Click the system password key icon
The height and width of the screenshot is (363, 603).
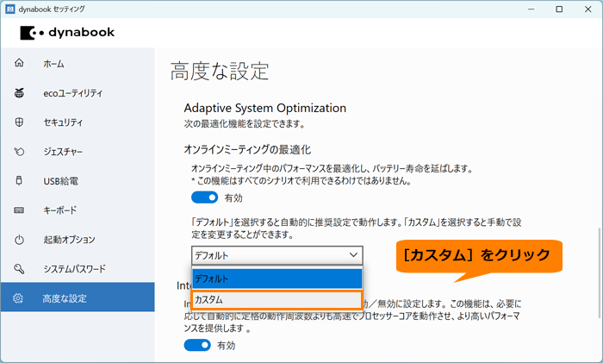coord(19,269)
